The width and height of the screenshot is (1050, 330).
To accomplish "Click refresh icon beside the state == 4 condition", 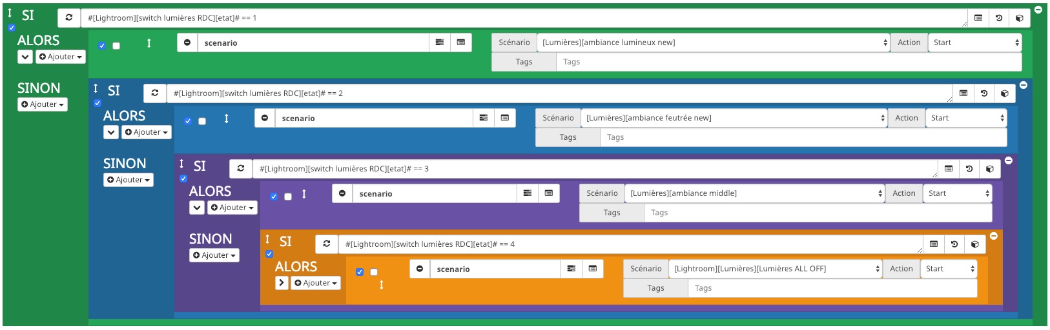I will click(327, 244).
